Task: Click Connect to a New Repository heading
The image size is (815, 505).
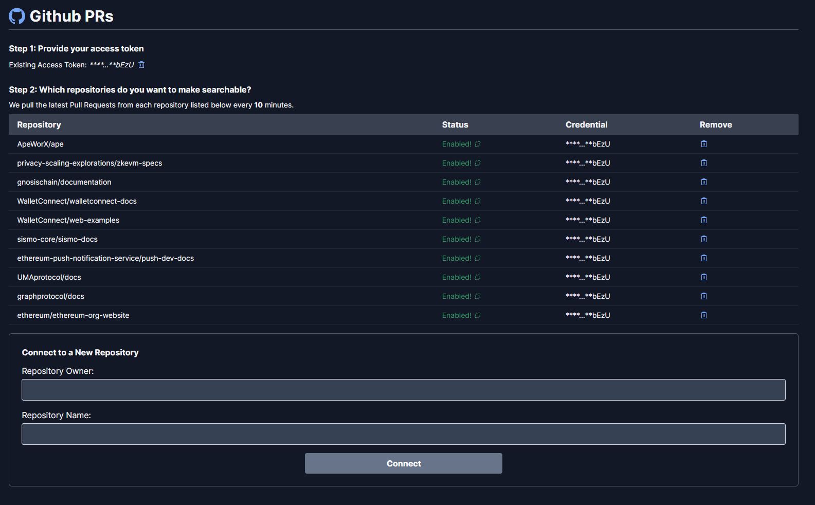Action: pos(80,352)
